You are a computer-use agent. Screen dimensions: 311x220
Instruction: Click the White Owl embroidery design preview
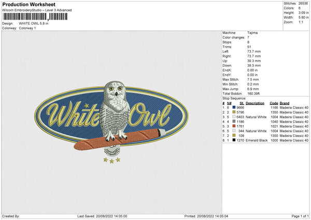(111, 121)
